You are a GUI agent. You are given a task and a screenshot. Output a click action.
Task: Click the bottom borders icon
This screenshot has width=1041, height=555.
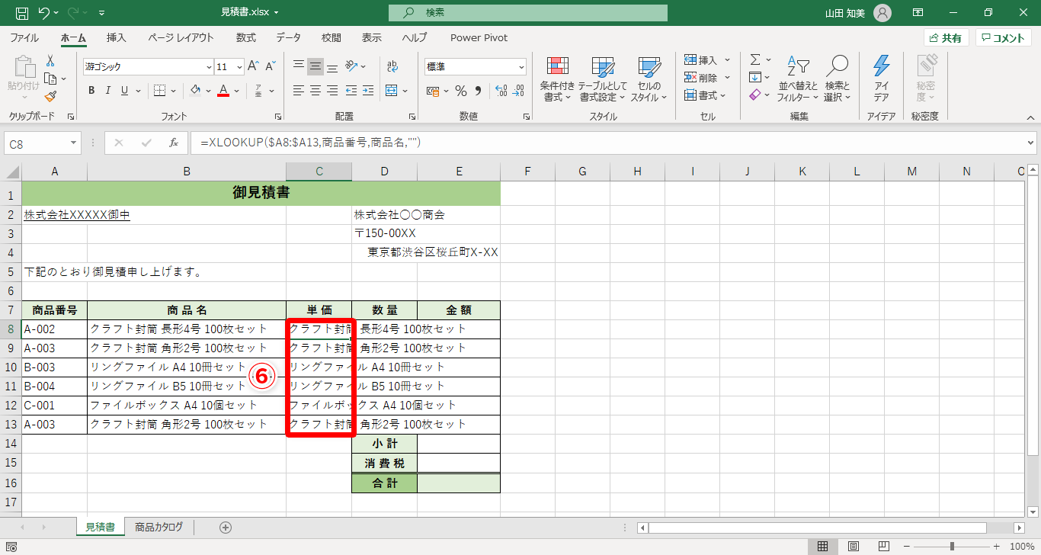pyautogui.click(x=159, y=91)
